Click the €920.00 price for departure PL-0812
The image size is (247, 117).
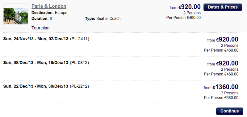pyautogui.click(x=227, y=64)
